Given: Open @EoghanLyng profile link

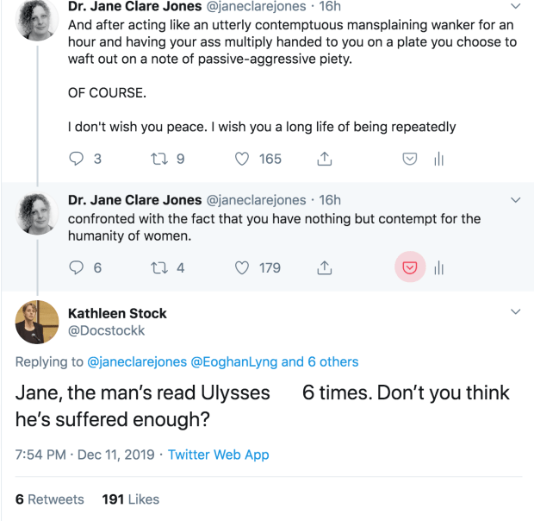Looking at the screenshot, I should point(233,361).
